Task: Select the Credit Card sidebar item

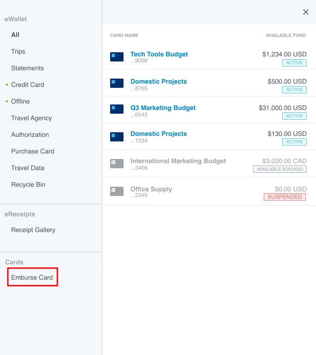Action: (x=27, y=85)
